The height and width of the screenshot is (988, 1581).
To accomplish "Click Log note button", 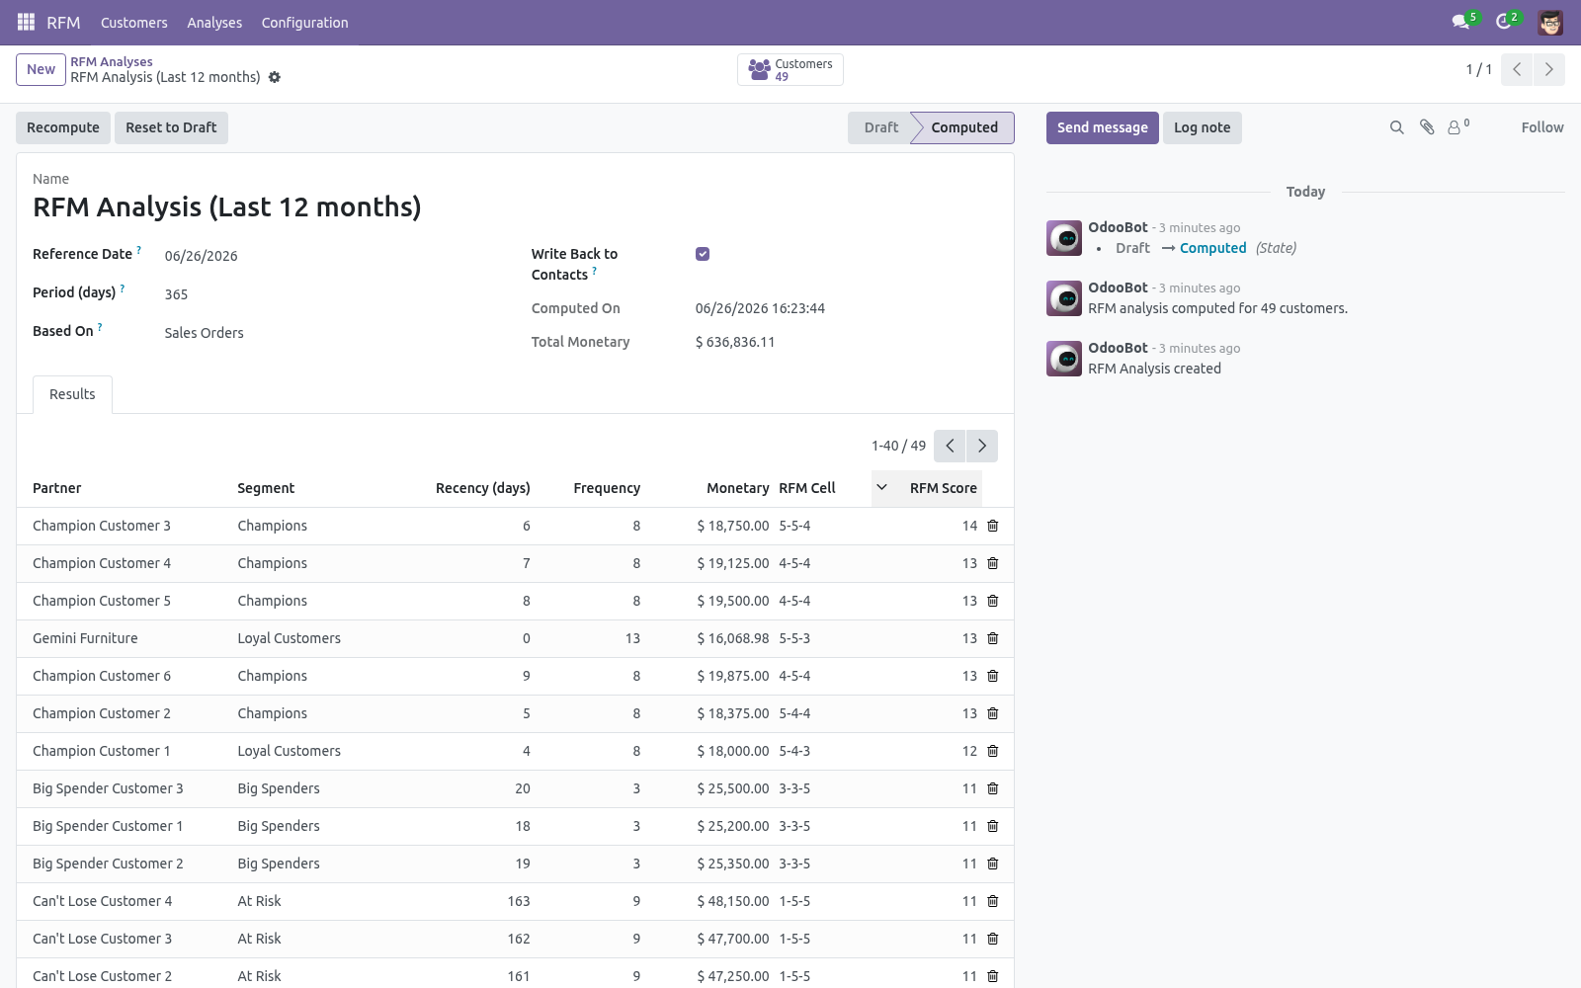I will pos(1203,127).
